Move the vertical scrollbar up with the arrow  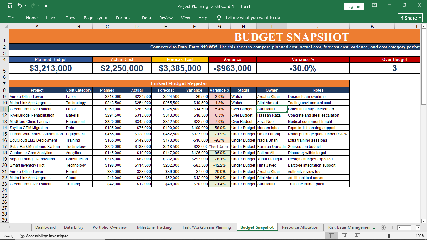(x=424, y=27)
